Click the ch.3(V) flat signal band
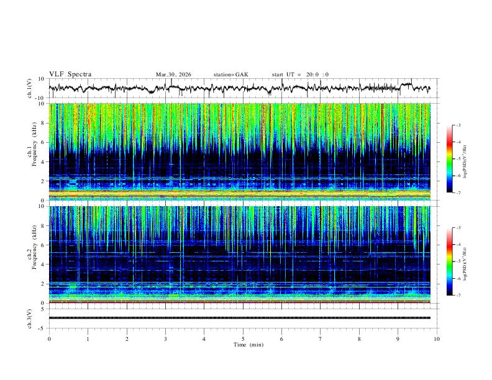The image size is (492, 380). pos(240,318)
